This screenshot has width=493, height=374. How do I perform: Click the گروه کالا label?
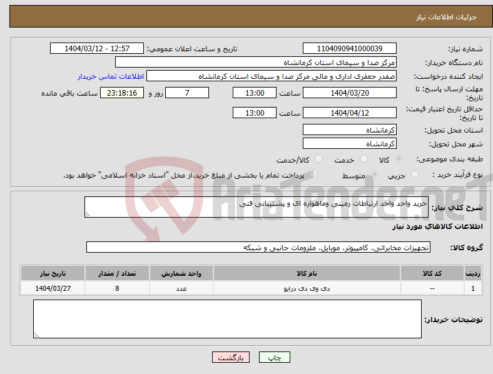click(x=467, y=248)
